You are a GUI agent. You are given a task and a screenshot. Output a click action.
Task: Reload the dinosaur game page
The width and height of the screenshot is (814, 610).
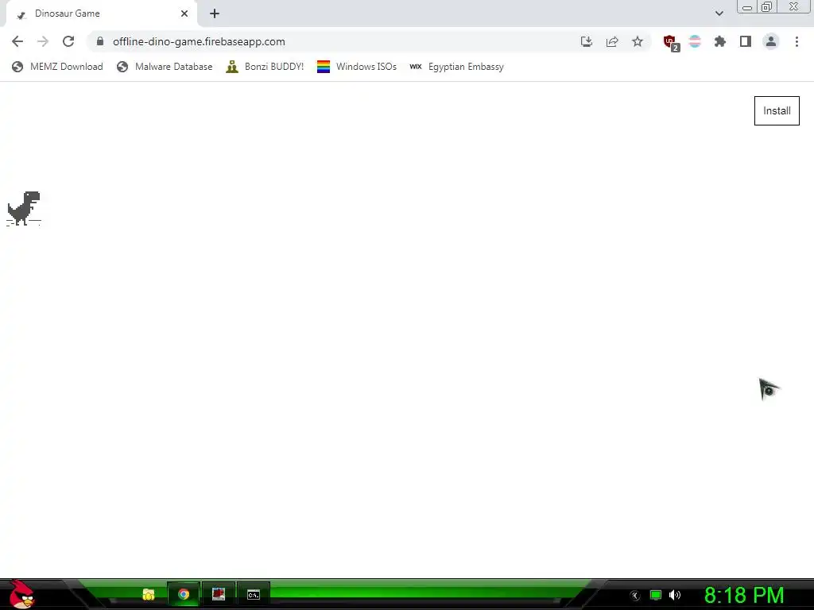coord(68,41)
